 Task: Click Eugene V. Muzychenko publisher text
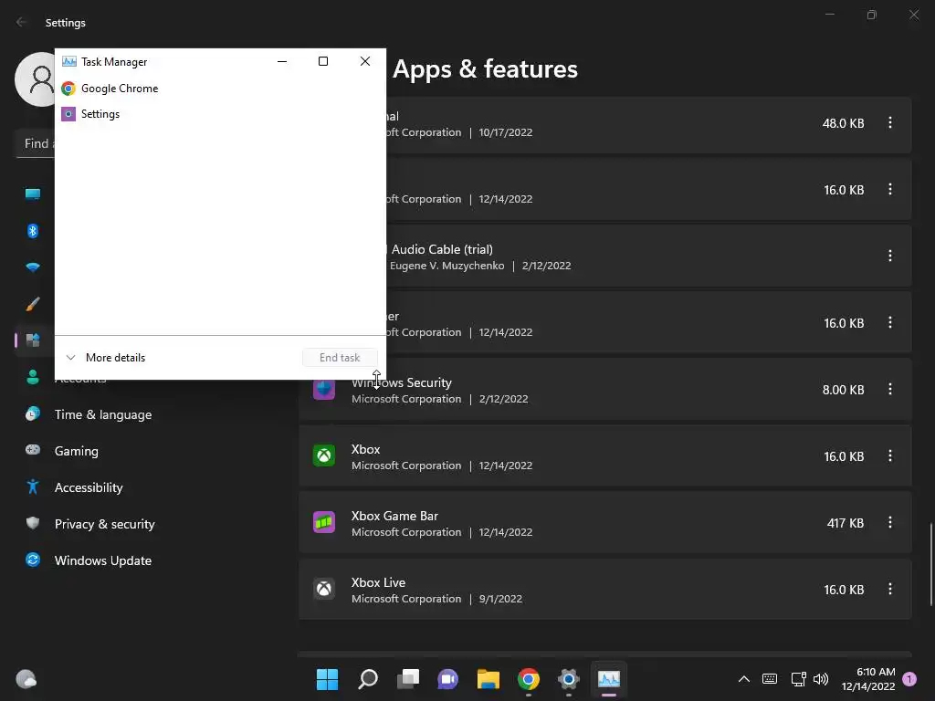(446, 266)
